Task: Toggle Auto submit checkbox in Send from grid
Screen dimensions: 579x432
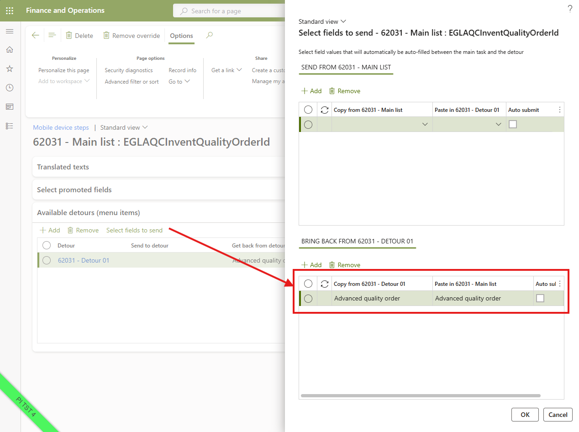Action: (x=513, y=124)
